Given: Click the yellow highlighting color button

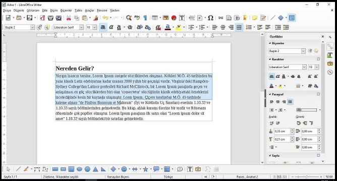Looking at the screenshot, I should (x=178, y=28).
